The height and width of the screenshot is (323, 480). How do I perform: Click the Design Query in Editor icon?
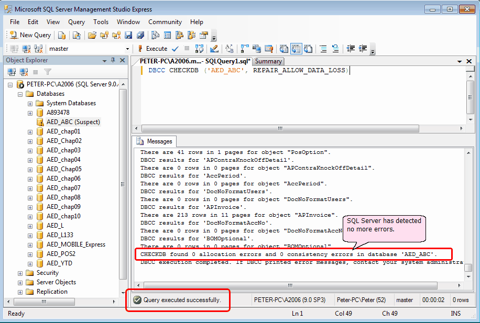coord(214,49)
